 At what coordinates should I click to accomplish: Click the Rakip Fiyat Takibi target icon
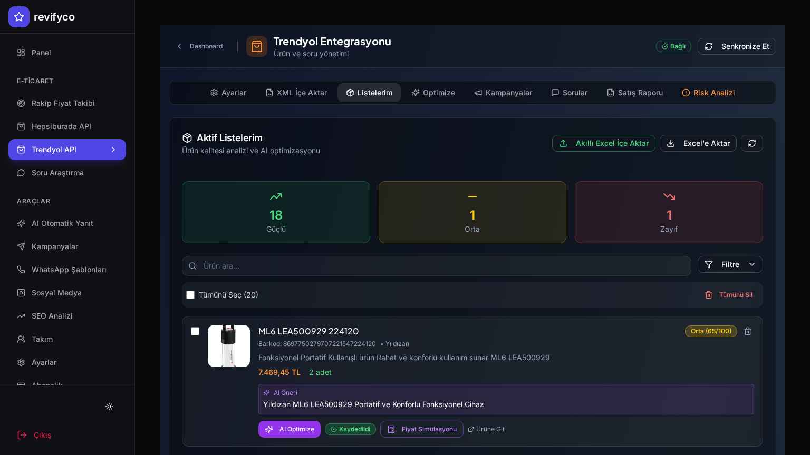(x=21, y=103)
